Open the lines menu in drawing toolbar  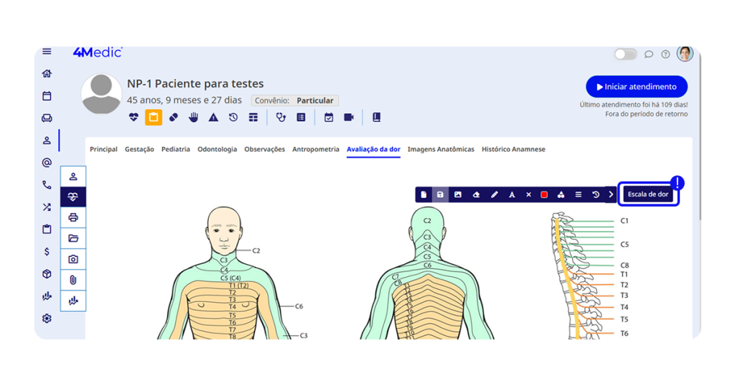point(579,194)
